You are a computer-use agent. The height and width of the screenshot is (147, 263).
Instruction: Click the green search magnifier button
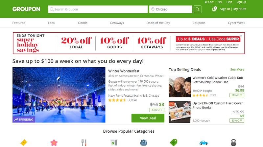(198, 9)
